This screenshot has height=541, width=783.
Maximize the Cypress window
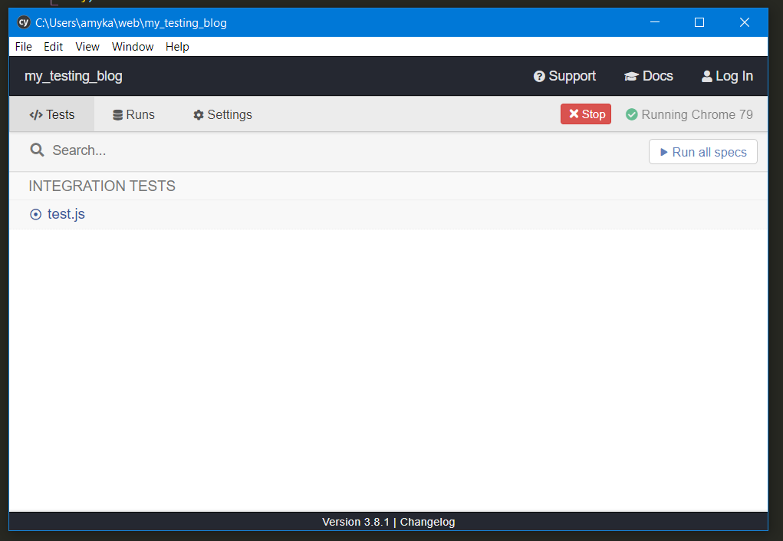(699, 22)
